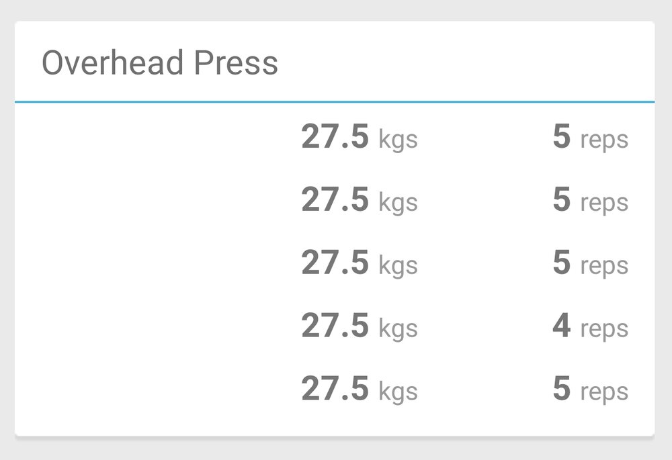Select the 27.5 weight in third set
The width and height of the screenshot is (672, 460).
[335, 263]
